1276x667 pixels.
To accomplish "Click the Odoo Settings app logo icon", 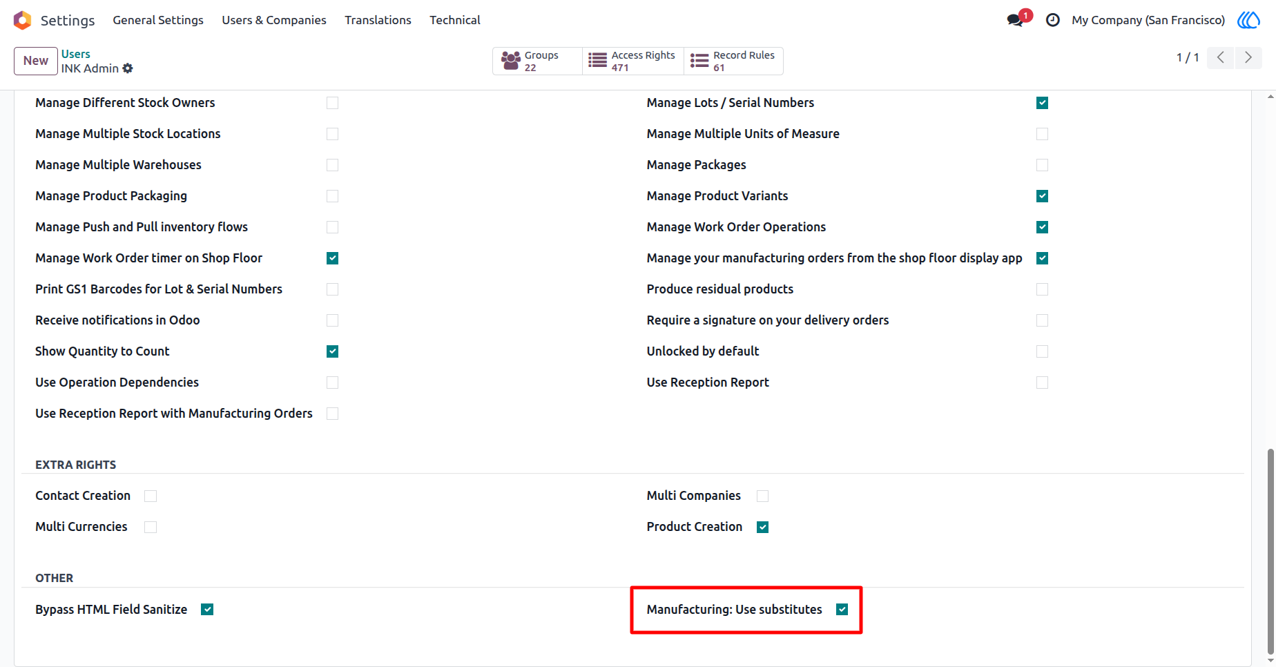I will [22, 20].
